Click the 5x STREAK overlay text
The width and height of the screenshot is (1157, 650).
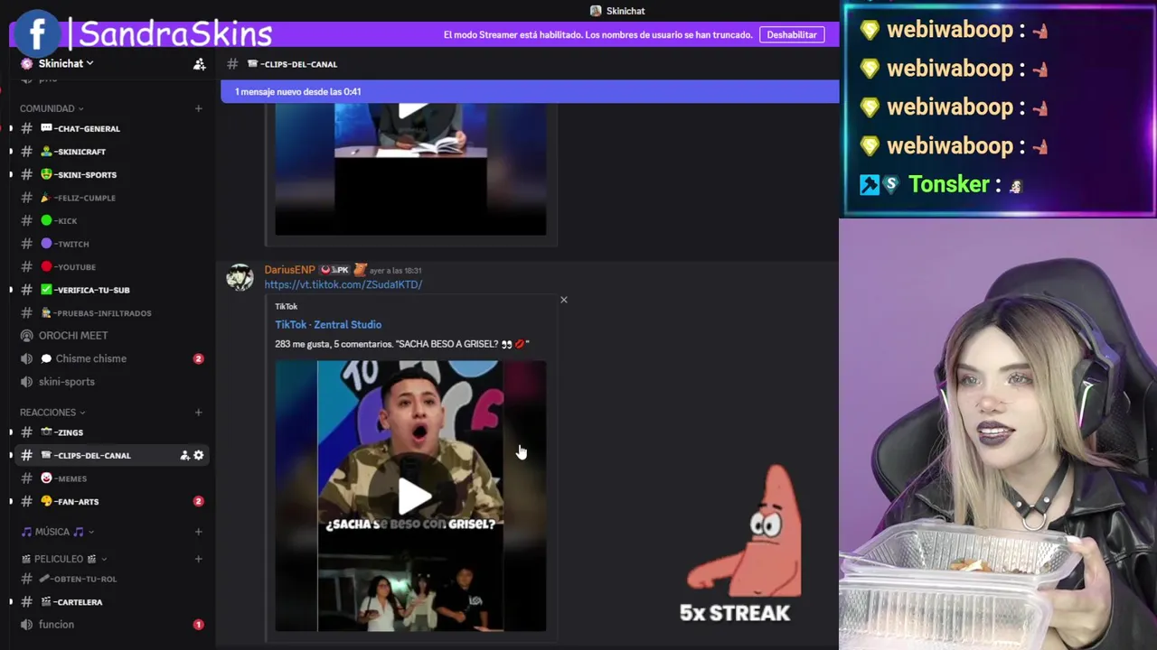(735, 613)
